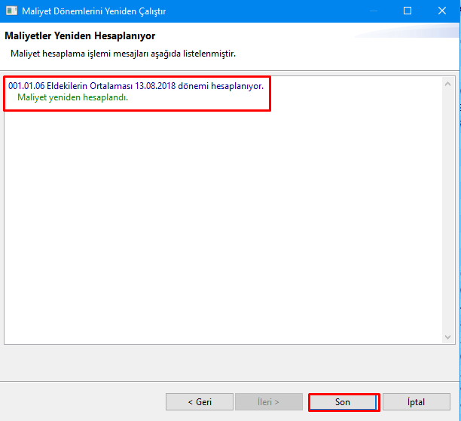The image size is (461, 421).
Task: Click the vertical scrollbar track of messages
Action: 448,211
